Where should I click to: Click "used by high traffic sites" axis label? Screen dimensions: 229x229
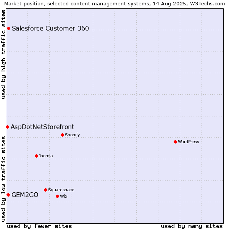[3, 54]
